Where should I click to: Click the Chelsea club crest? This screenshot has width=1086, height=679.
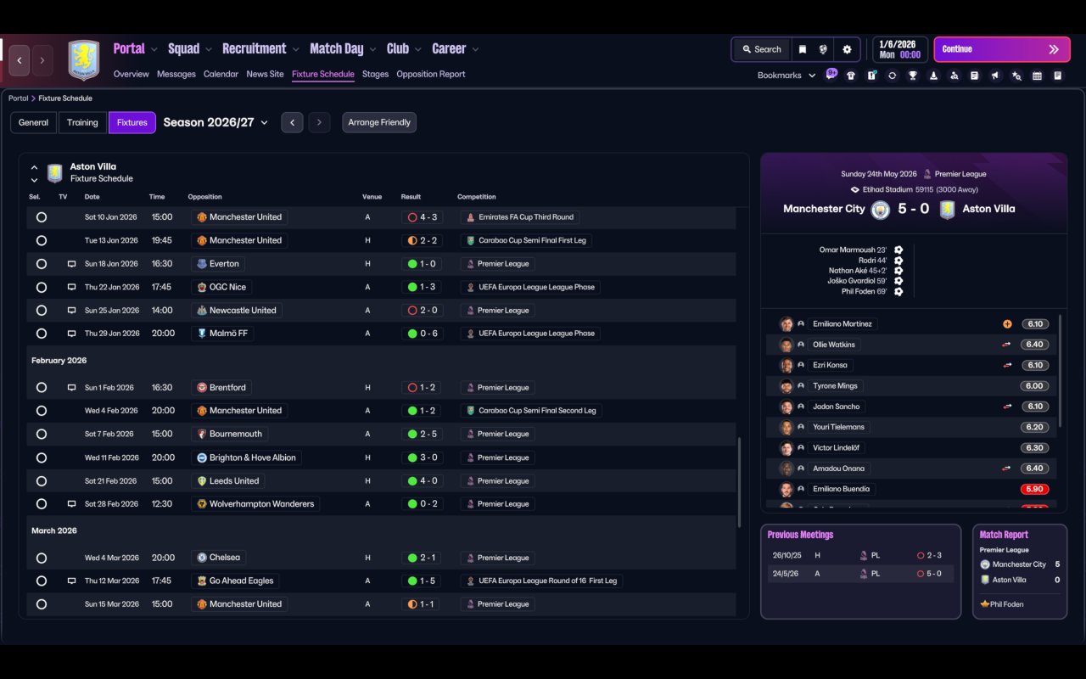point(201,558)
